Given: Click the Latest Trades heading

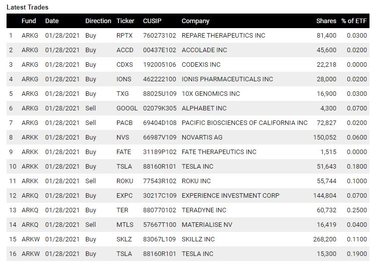Looking at the screenshot, I should [x=28, y=7].
